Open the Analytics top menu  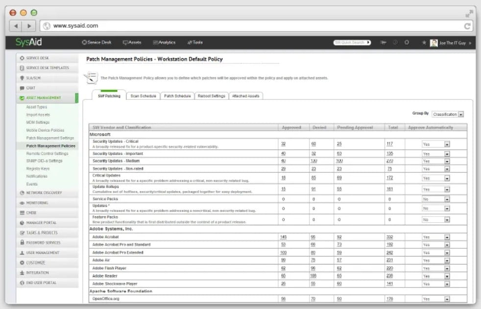[164, 42]
